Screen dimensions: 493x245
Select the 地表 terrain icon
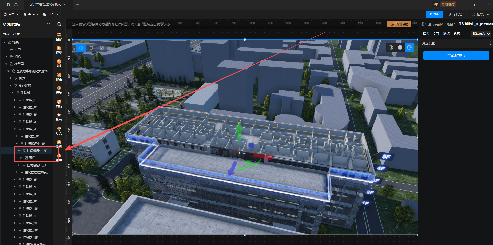click(59, 77)
